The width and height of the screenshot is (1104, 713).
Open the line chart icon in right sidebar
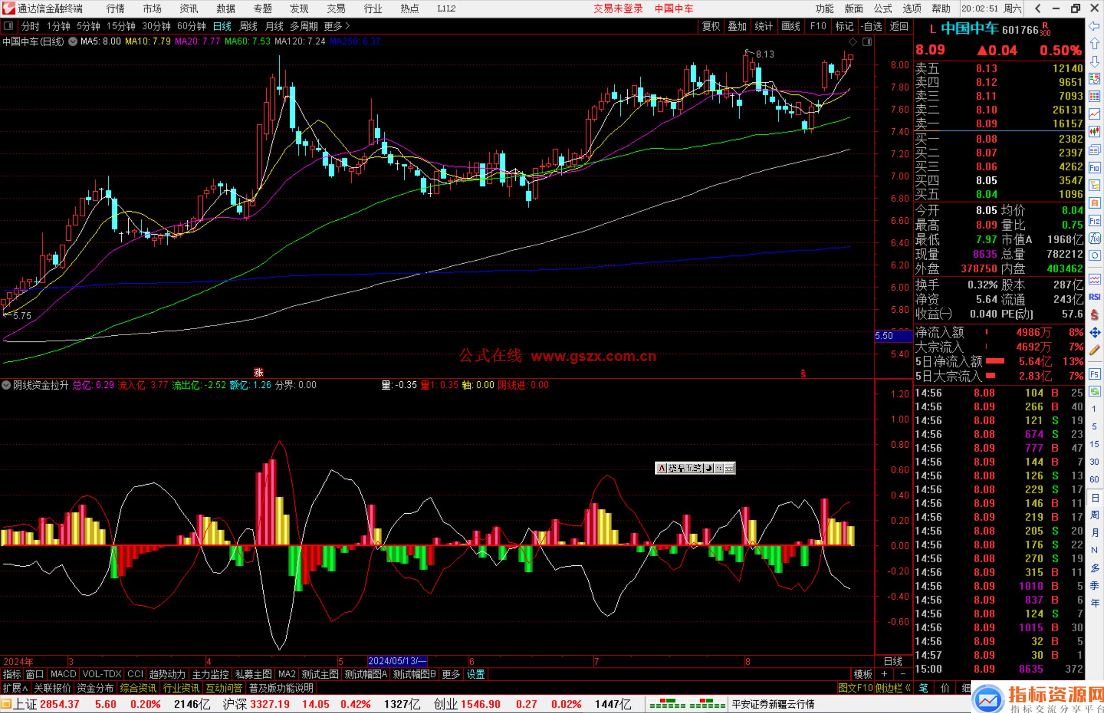click(1094, 114)
